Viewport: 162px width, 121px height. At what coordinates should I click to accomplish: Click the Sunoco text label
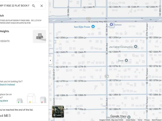click(118, 25)
